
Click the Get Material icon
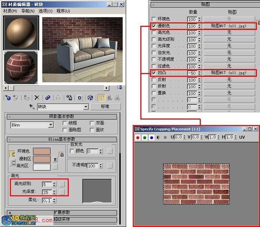[8, 98]
